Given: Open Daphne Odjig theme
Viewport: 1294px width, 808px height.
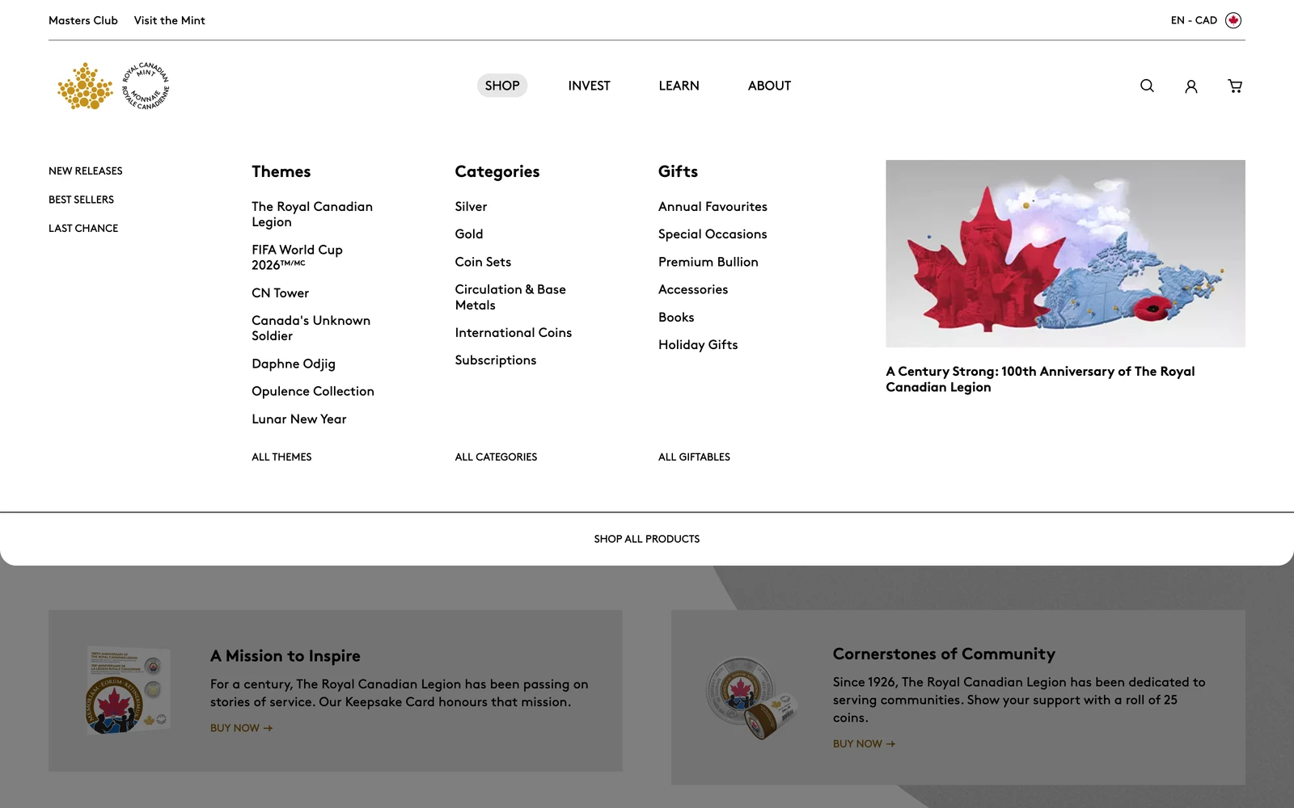Looking at the screenshot, I should click(294, 364).
